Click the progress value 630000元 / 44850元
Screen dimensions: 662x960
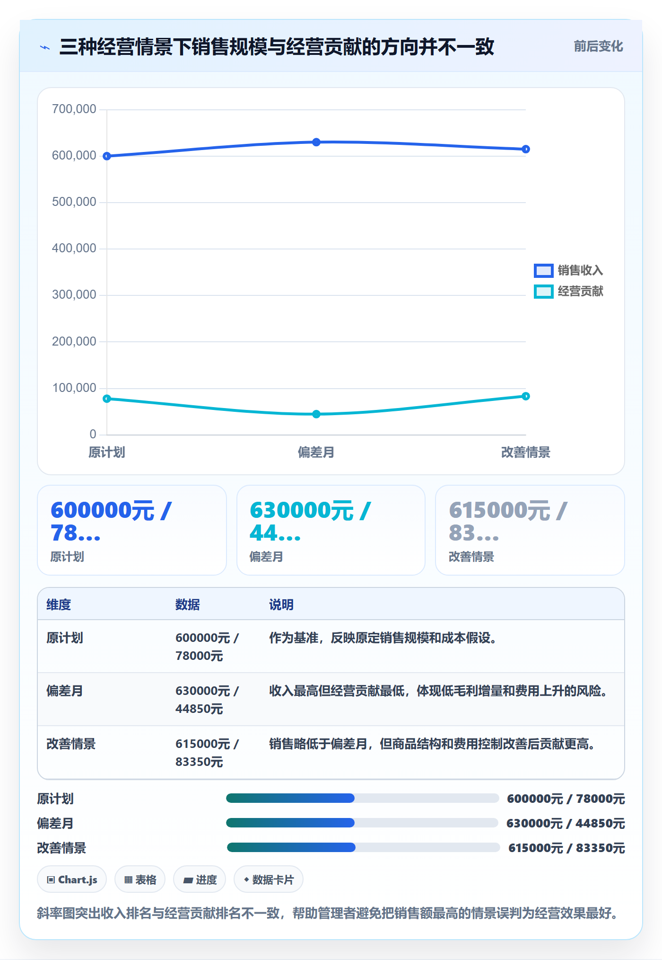[x=566, y=824]
